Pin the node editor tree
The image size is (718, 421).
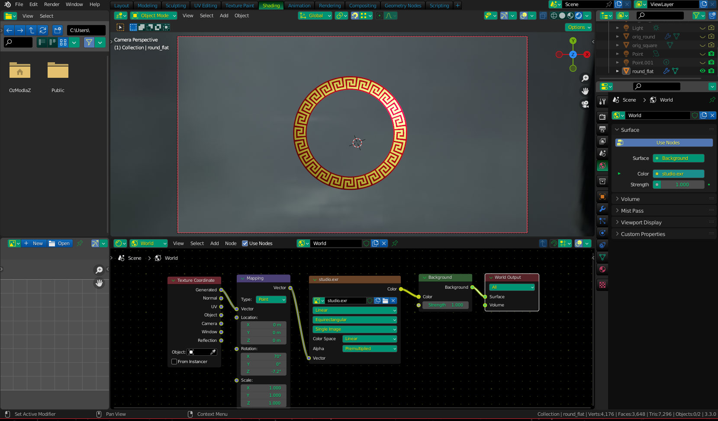[395, 243]
